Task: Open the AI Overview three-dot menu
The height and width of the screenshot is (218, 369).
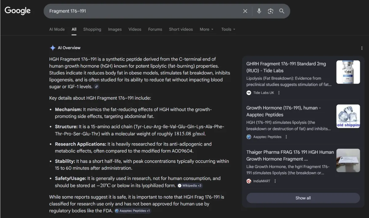Action: pyautogui.click(x=362, y=48)
